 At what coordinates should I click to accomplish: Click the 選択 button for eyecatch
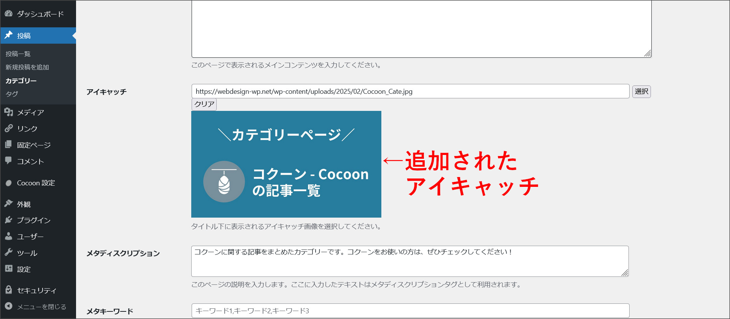(x=641, y=92)
